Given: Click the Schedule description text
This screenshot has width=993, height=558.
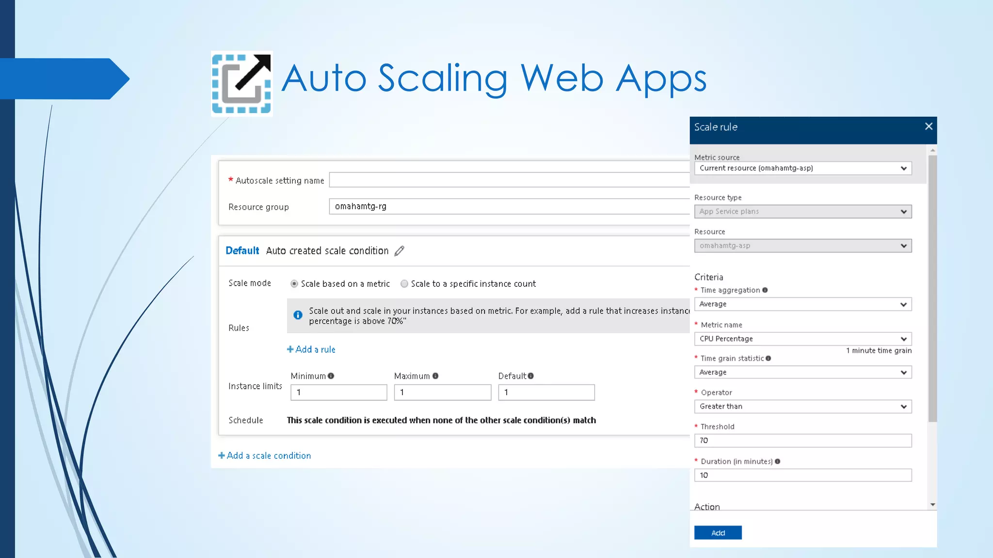Looking at the screenshot, I should (x=441, y=420).
